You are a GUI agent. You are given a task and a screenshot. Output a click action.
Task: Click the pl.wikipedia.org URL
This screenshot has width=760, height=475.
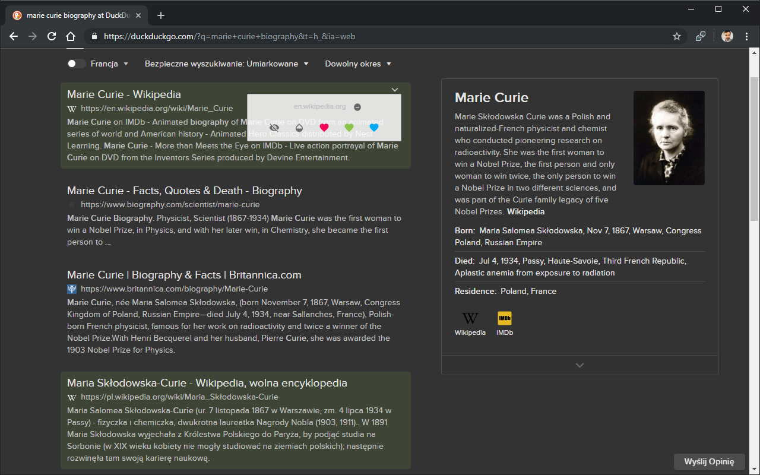point(179,397)
